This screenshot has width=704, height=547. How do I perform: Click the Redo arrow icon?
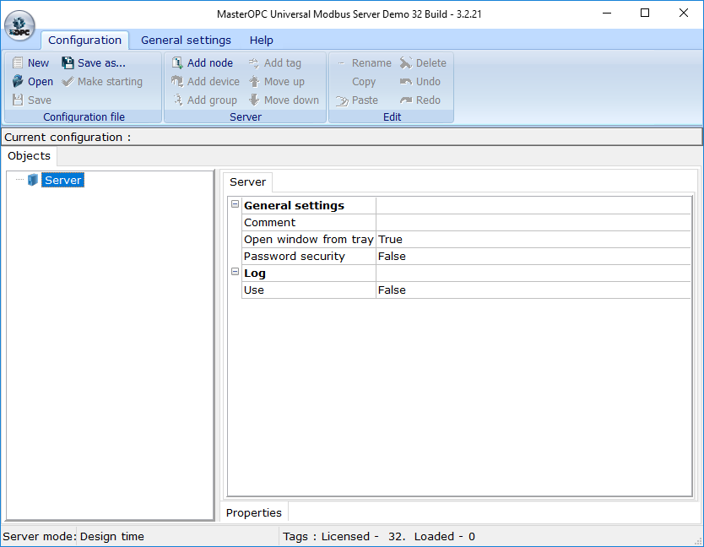[406, 100]
